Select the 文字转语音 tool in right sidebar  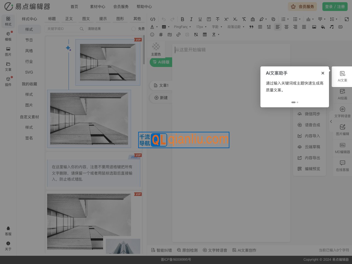tap(342, 112)
